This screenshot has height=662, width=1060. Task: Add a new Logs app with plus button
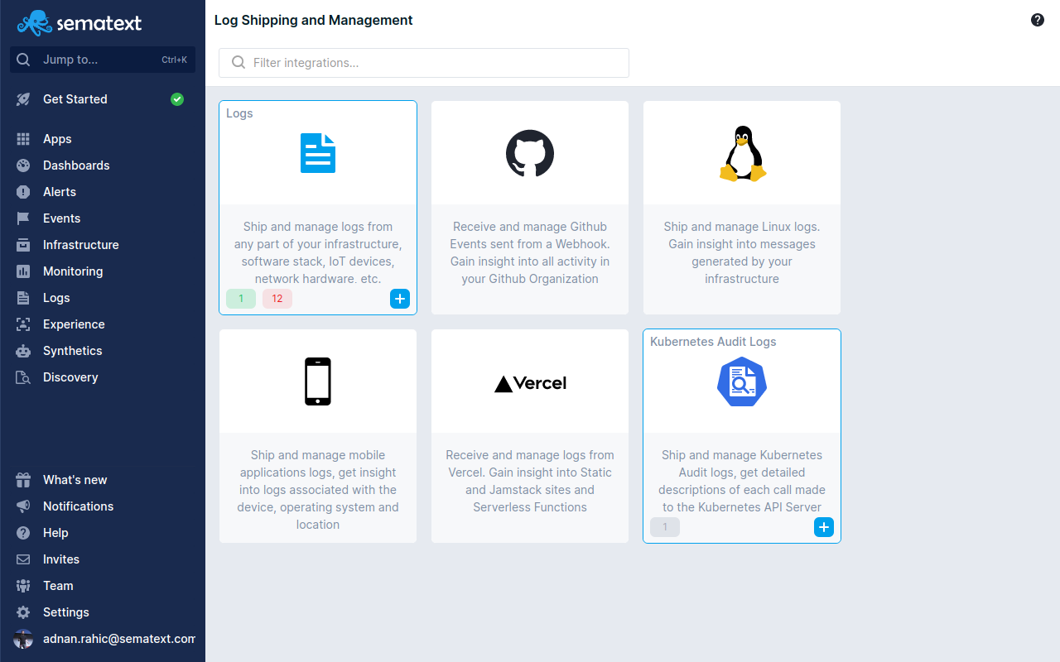tap(400, 299)
